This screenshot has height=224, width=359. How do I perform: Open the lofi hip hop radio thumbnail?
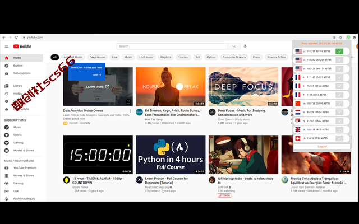[x=243, y=155]
